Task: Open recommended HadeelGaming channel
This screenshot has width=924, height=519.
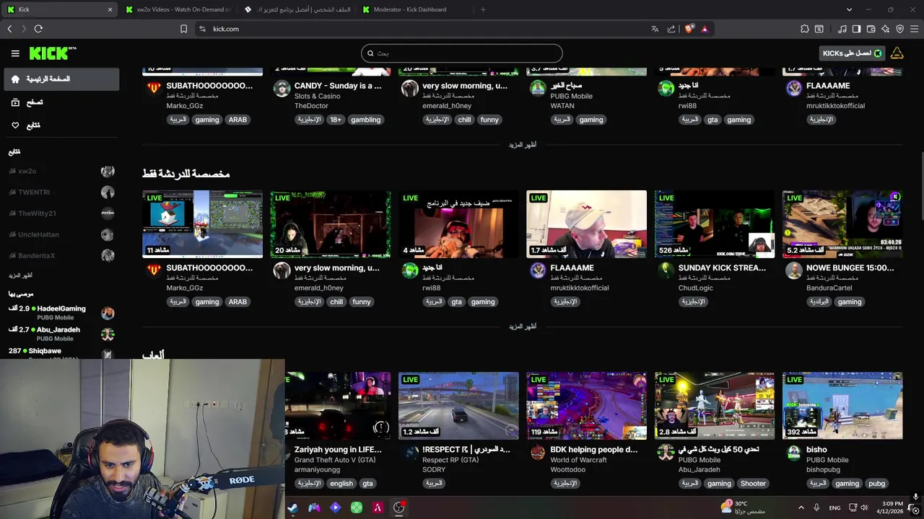Action: pyautogui.click(x=61, y=313)
